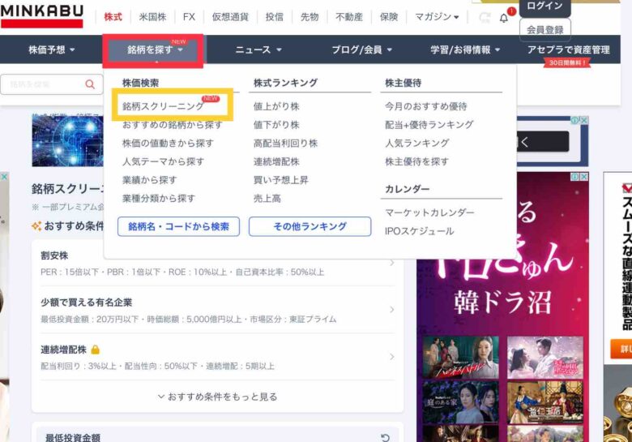Open the 割安株 preset chevron

click(392, 263)
